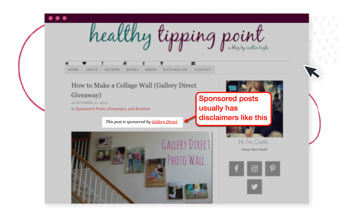Follow the Gallery Direct sponsor link
Viewport: 353px width, 219px height.
164,122
